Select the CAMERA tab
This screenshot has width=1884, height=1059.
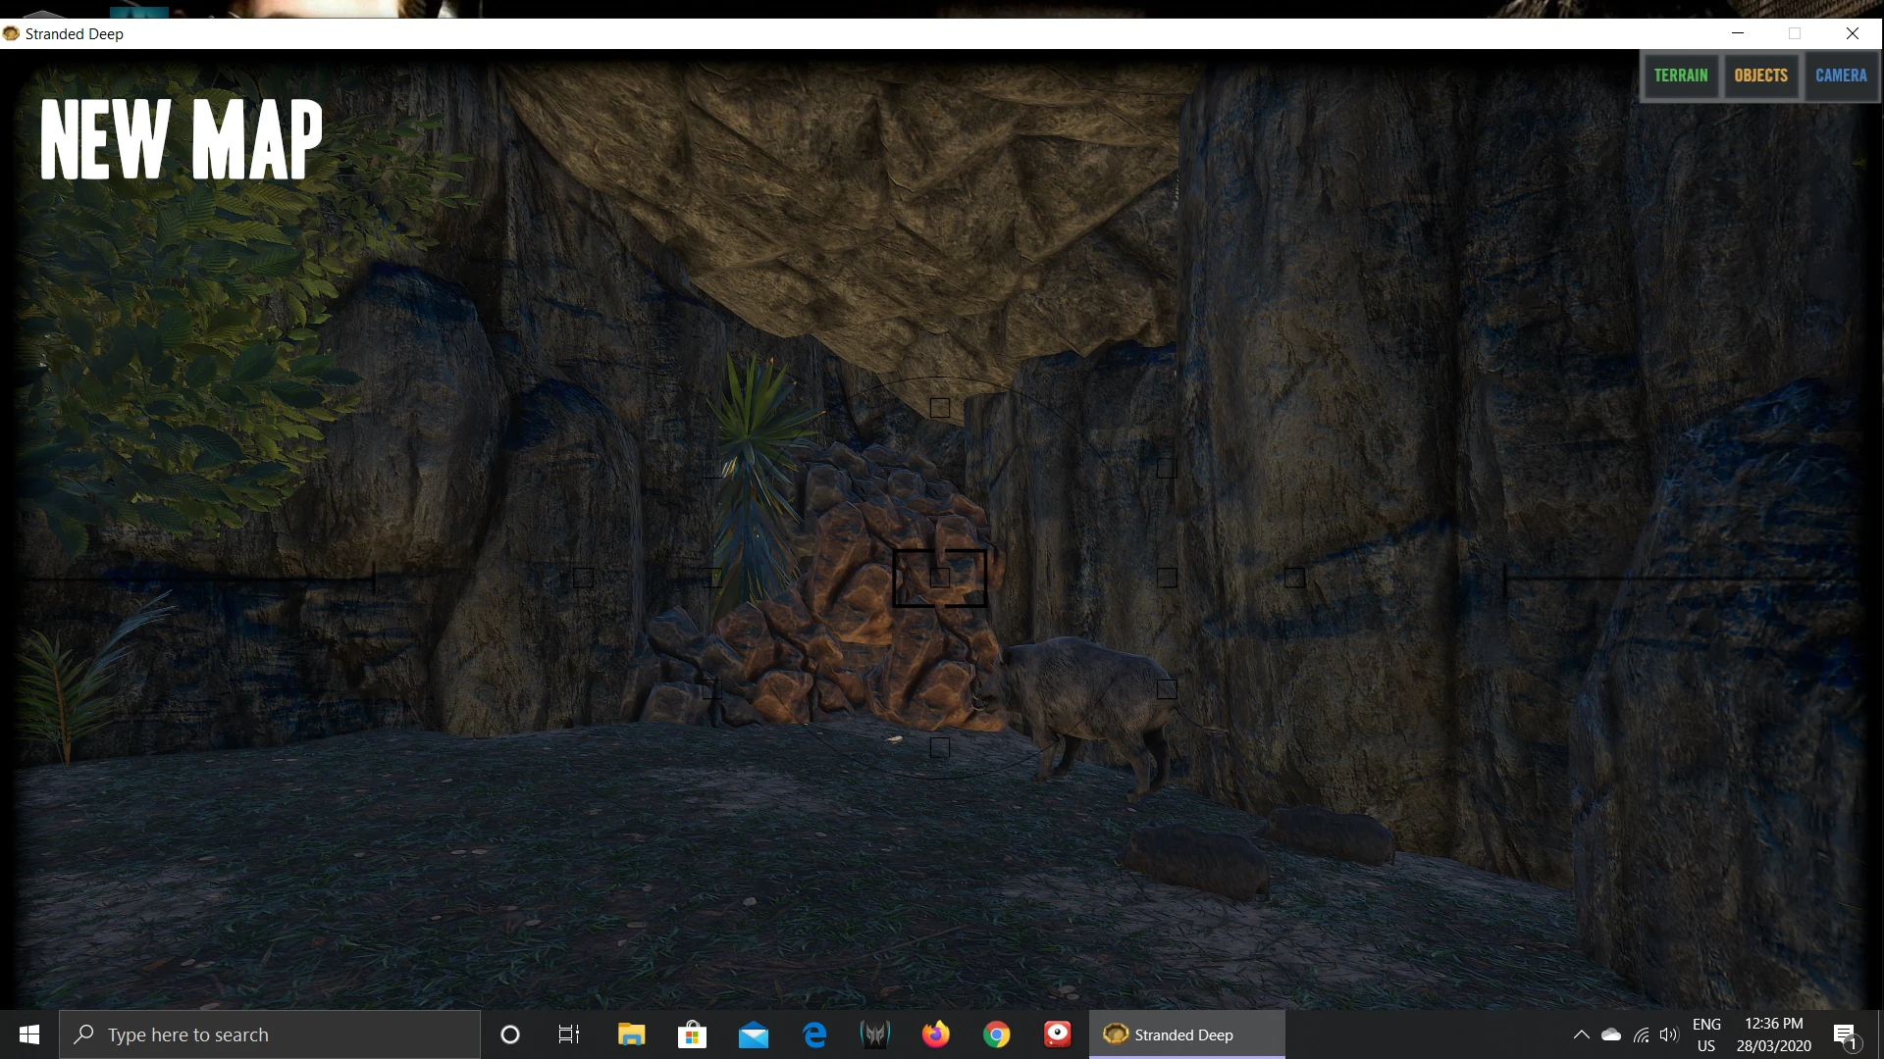(x=1841, y=76)
